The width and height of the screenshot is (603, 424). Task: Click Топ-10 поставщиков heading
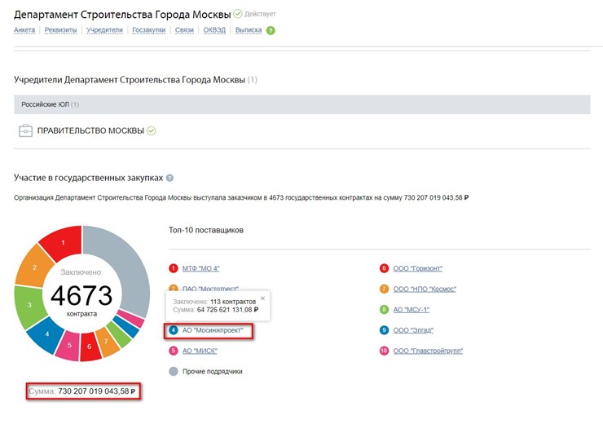(x=205, y=230)
